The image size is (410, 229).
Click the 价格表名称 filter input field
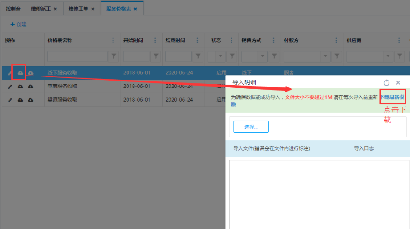tap(77, 56)
